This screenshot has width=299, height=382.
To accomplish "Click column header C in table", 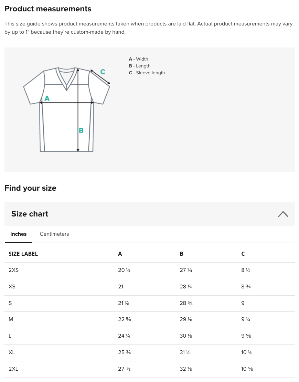I will point(243,254).
